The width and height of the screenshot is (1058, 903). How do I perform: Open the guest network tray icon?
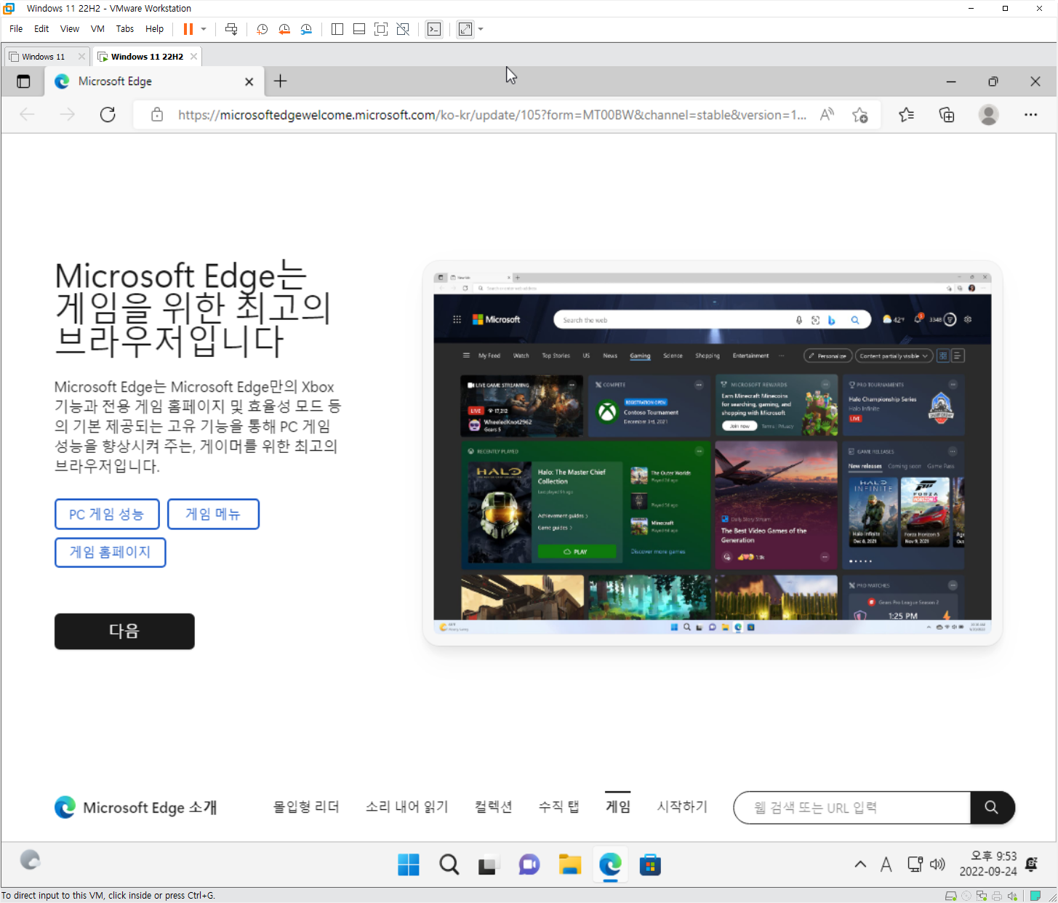(915, 864)
